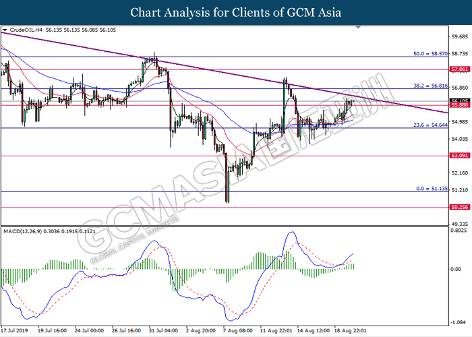Select the 55.888 red price label

coord(460,104)
